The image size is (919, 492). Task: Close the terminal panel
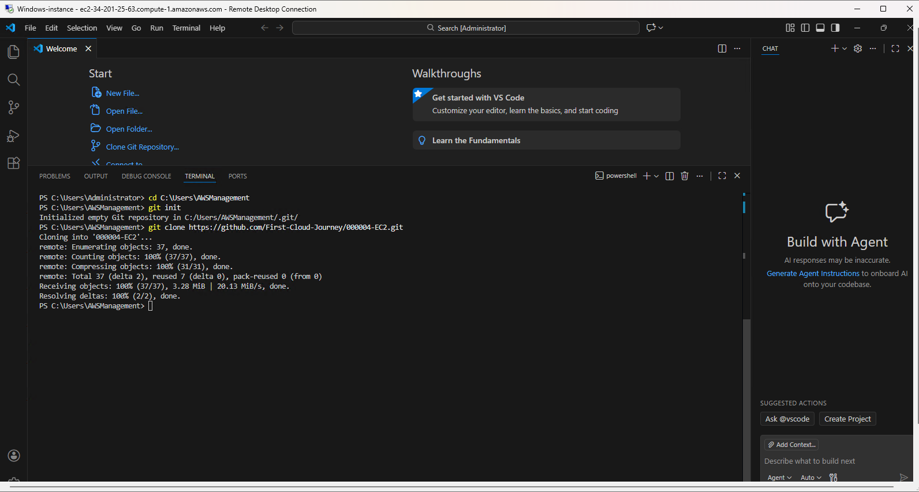[737, 176]
